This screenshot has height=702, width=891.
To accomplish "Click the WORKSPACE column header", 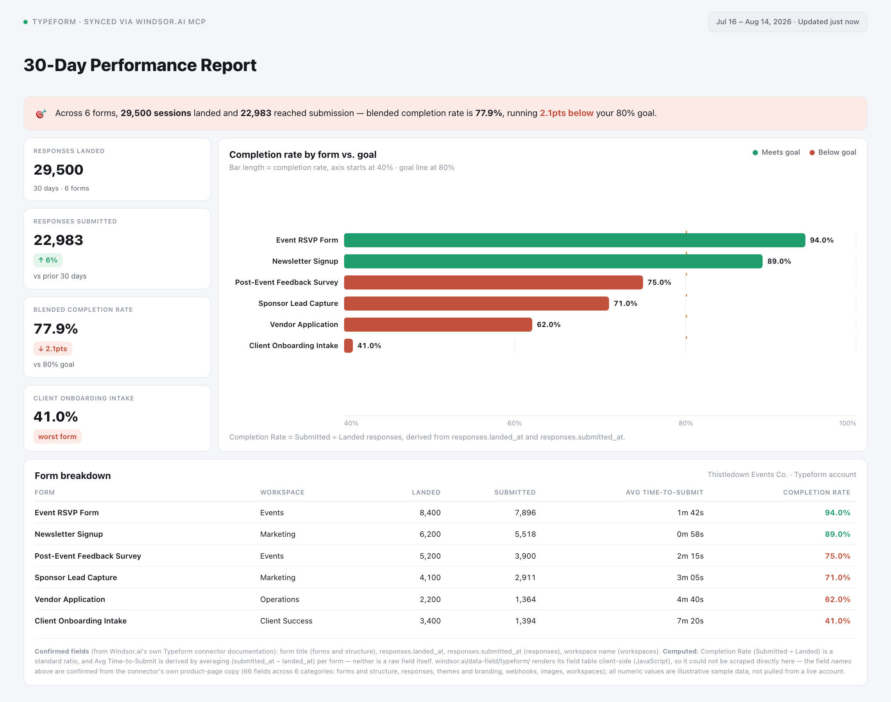I will [282, 492].
